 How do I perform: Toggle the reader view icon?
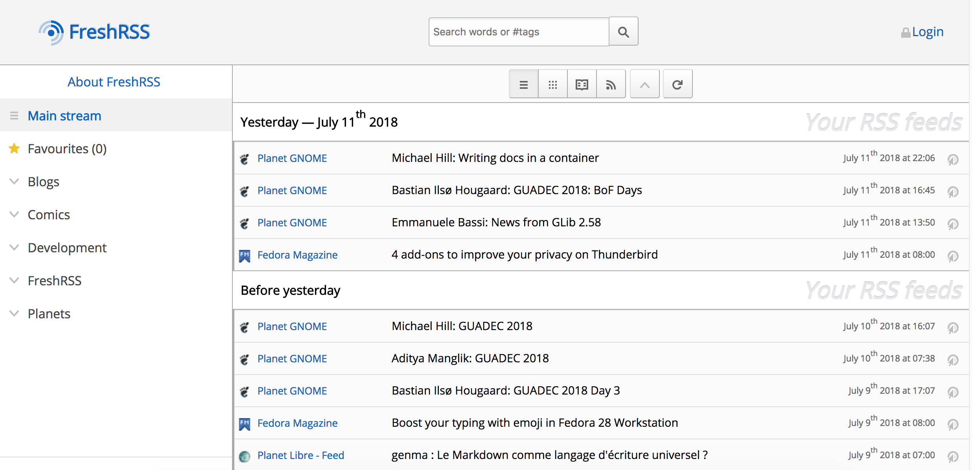click(x=582, y=84)
